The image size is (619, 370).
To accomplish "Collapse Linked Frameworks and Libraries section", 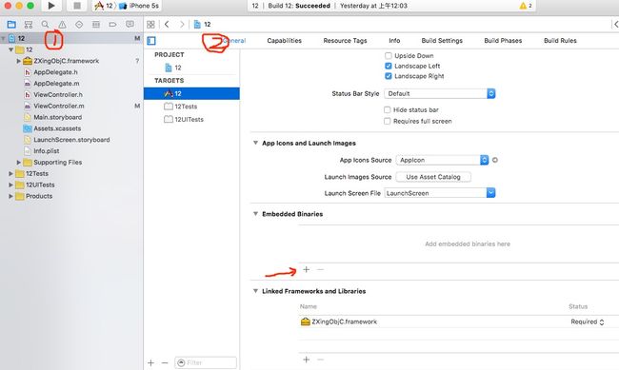I will [x=255, y=291].
